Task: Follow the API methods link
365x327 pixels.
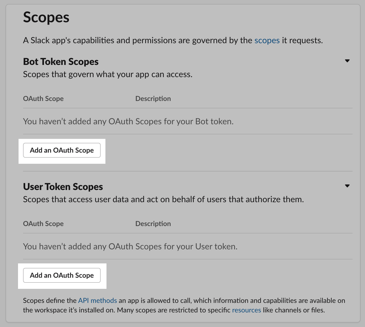Action: tap(97, 301)
